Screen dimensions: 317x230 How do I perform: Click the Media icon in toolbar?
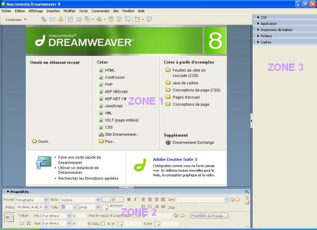click(x=99, y=20)
